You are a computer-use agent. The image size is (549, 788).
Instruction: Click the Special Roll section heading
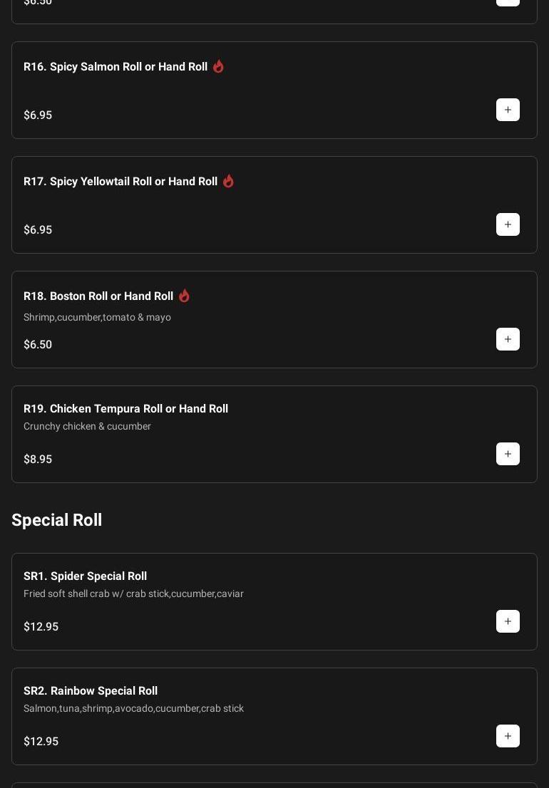pos(57,520)
